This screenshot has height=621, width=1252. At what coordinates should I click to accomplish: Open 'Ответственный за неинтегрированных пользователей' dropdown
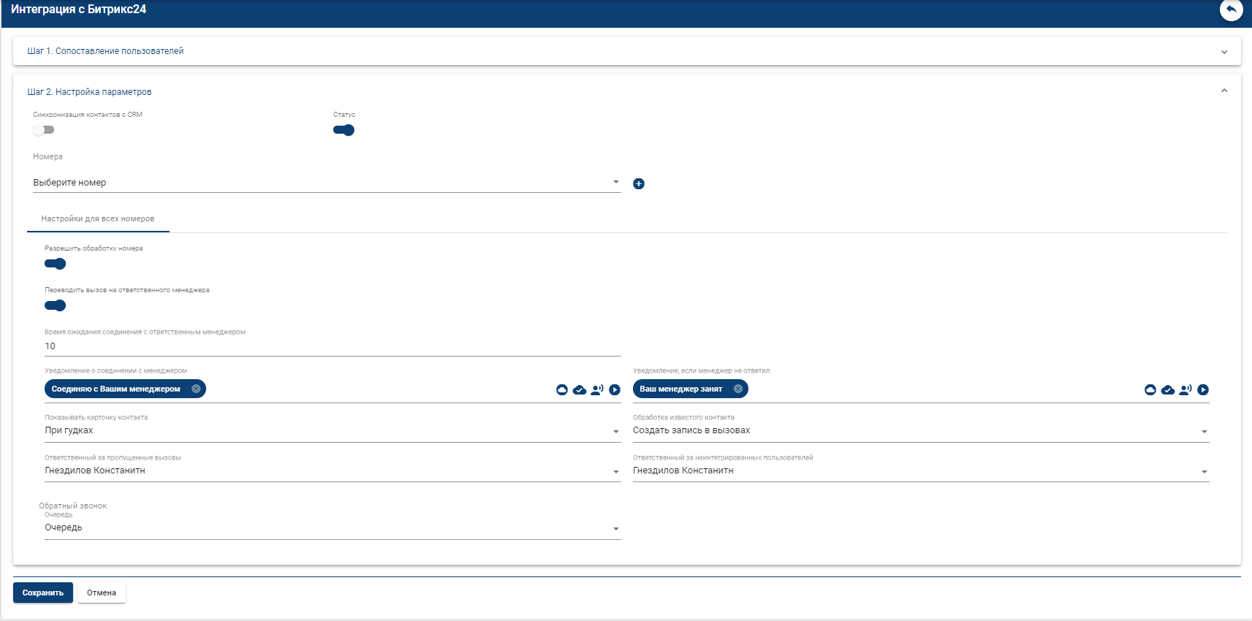921,471
